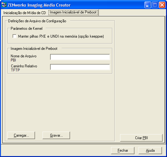Click the Fechar button
Image resolution: width=167 pixels, height=157 pixels.
tap(123, 150)
